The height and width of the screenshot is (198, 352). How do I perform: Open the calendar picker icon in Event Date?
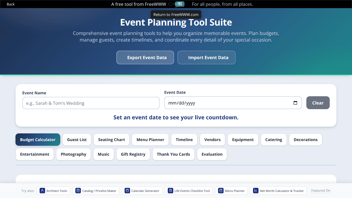click(x=295, y=103)
